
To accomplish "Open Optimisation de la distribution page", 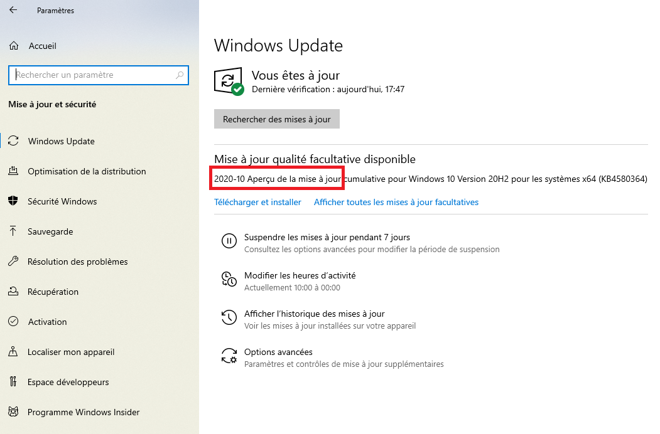I will (x=87, y=171).
